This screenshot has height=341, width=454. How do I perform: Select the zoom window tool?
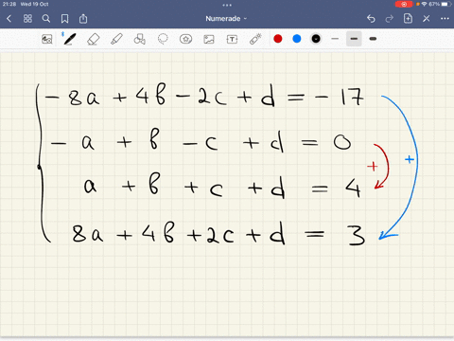click(47, 39)
